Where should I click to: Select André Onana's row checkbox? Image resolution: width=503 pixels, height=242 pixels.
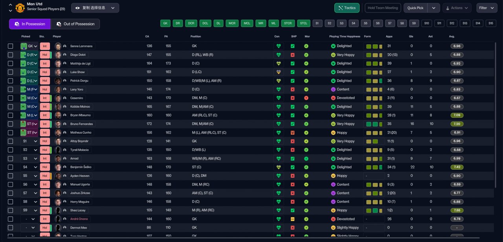11,219
